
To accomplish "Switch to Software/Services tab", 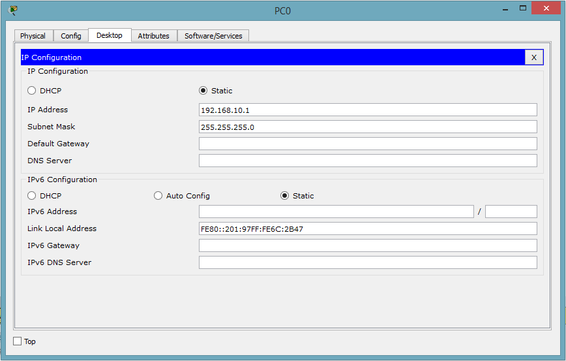I will 213,36.
